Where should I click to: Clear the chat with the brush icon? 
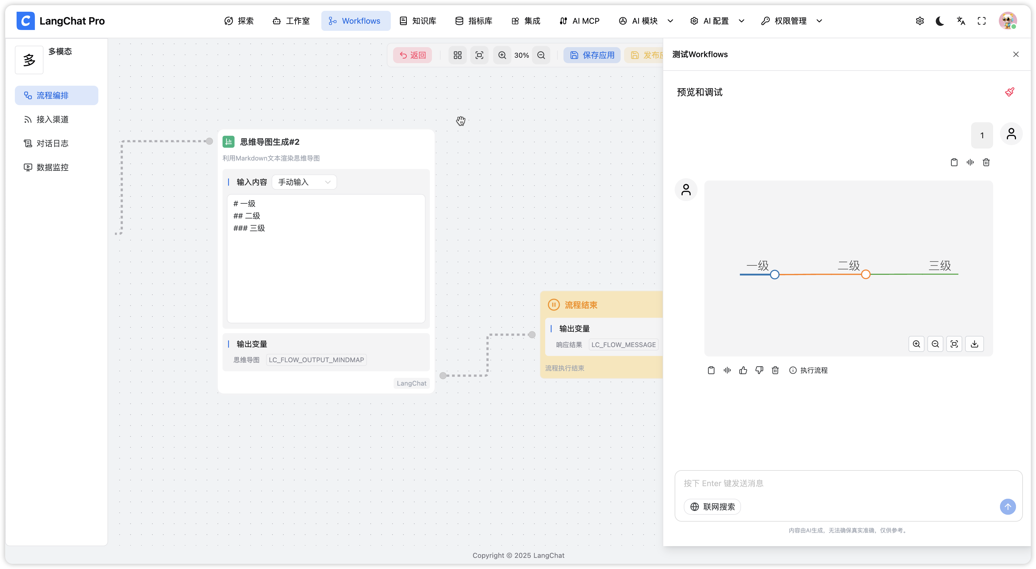coord(1009,92)
